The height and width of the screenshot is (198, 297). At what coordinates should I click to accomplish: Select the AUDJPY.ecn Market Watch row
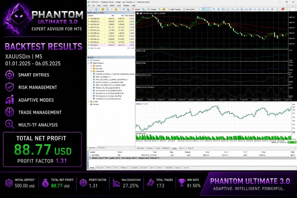pyautogui.click(x=111, y=27)
